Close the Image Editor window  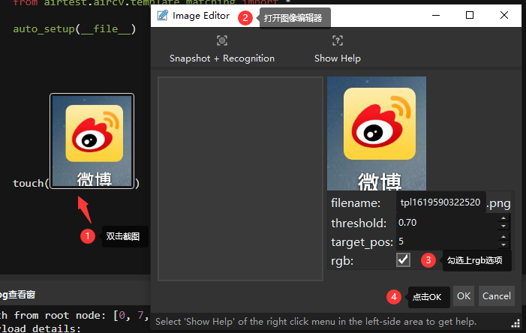pyautogui.click(x=503, y=15)
